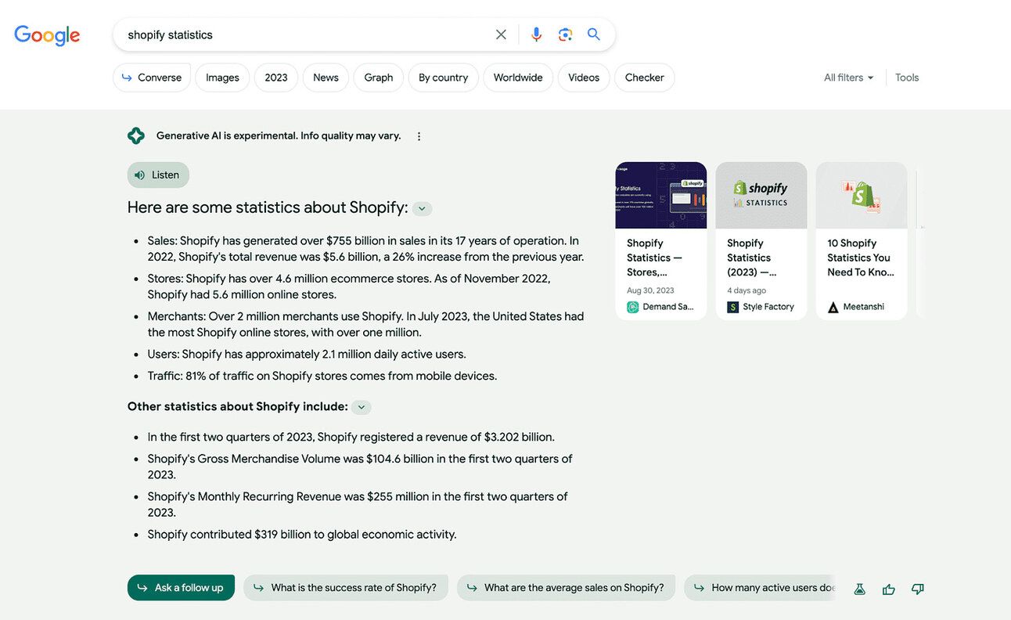Image resolution: width=1011 pixels, height=620 pixels.
Task: Click the Meetanshi source favicon
Action: (x=833, y=307)
